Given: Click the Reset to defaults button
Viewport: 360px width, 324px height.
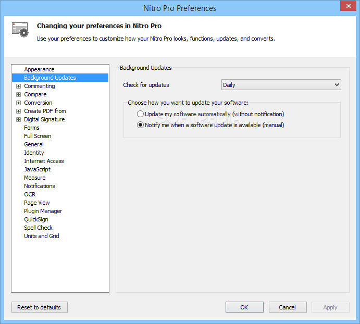Looking at the screenshot, I should (40, 307).
